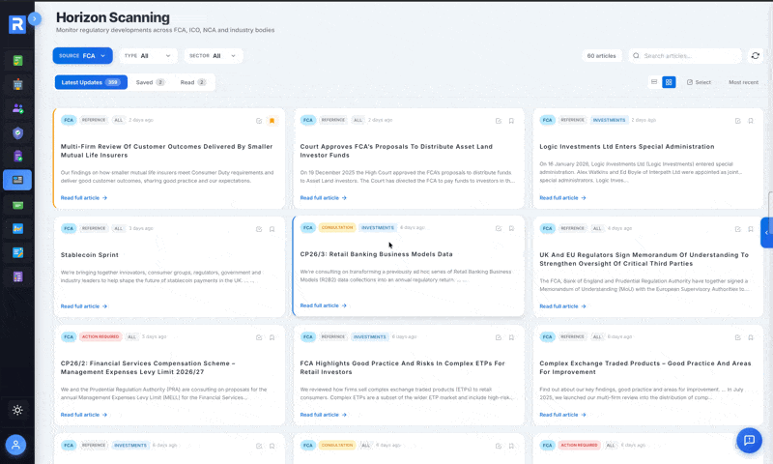773x464 pixels.
Task: Click the 60 articles count badge
Action: coord(601,56)
